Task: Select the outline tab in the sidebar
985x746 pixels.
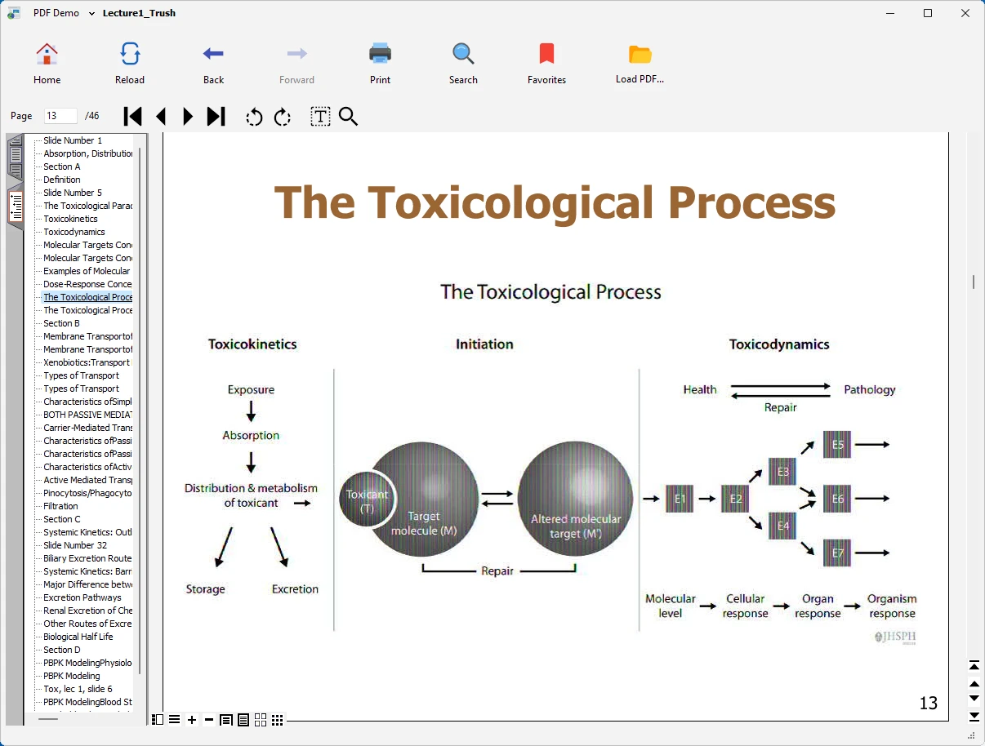Action: point(16,206)
